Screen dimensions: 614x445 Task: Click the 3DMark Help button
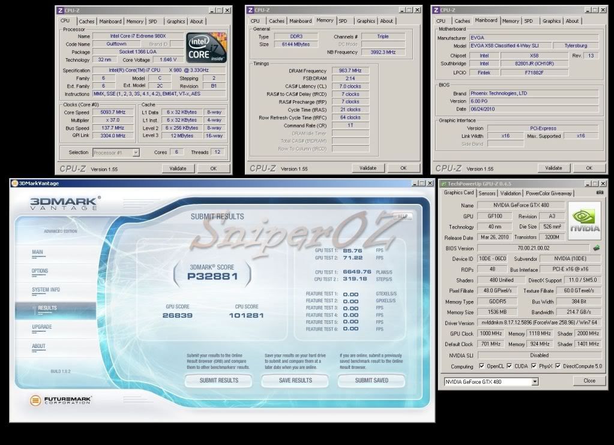pyautogui.click(x=402, y=216)
